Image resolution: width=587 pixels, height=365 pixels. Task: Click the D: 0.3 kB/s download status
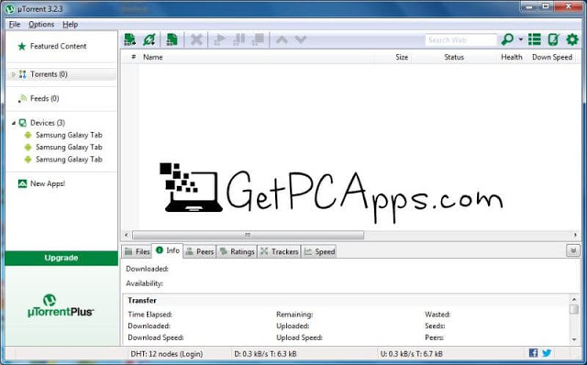[x=265, y=354]
